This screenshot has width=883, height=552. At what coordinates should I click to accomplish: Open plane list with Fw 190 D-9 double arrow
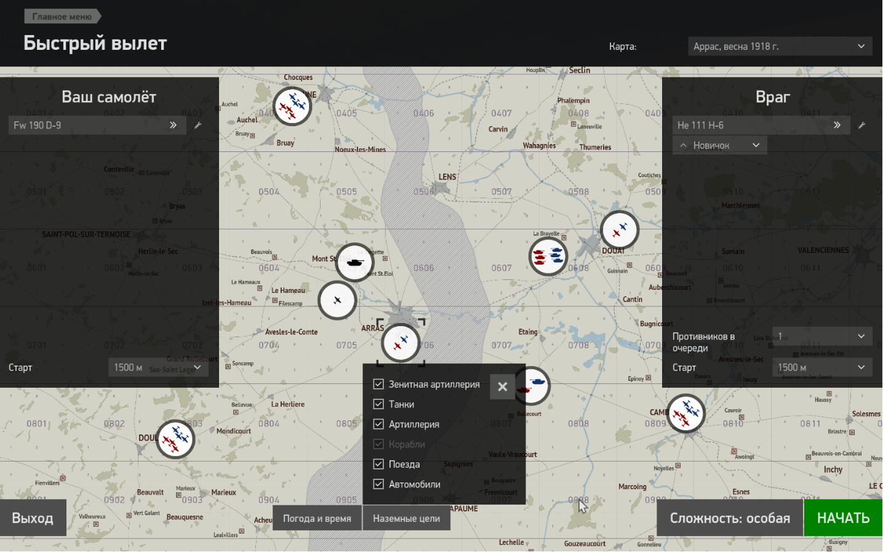click(174, 126)
